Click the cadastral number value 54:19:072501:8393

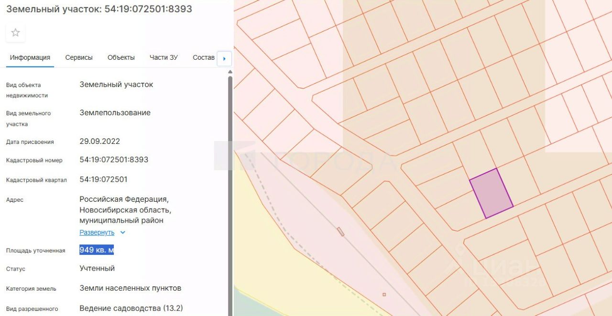coord(114,160)
